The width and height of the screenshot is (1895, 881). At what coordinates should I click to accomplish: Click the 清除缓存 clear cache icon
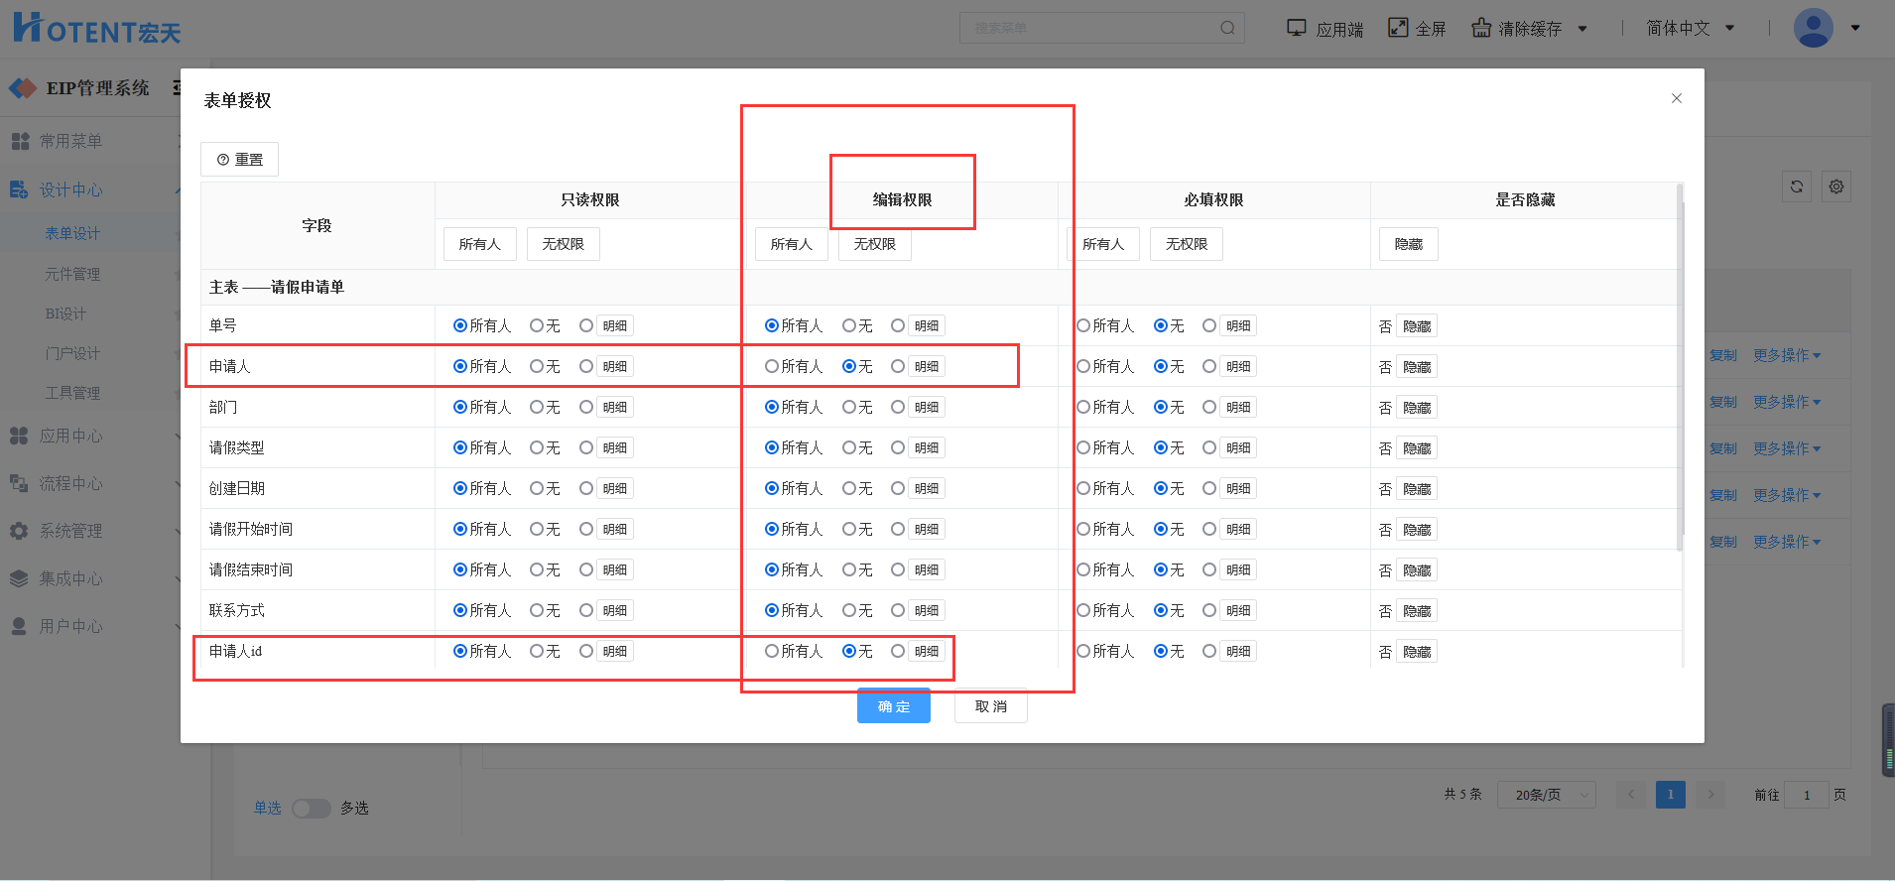point(1480,28)
